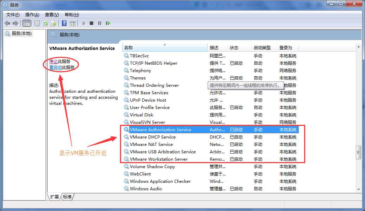Sort by the 启动类型 column header

click(x=264, y=48)
